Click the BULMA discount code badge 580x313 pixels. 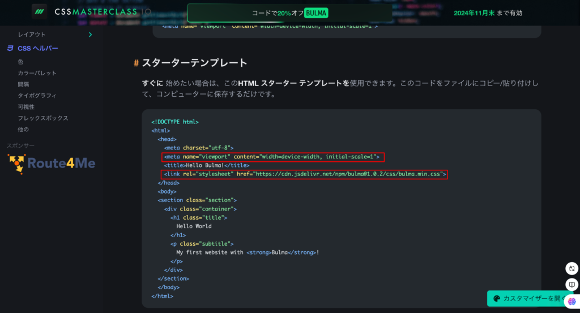[x=316, y=13]
